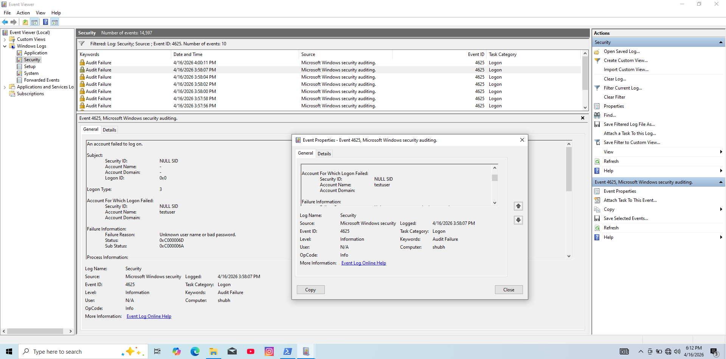Choose Save Filtered Log File As
This screenshot has width=726, height=359.
629,124
